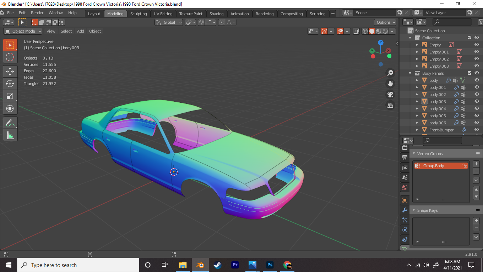Open the Global transform orientation dropdown
This screenshot has height=272, width=483.
(169, 22)
